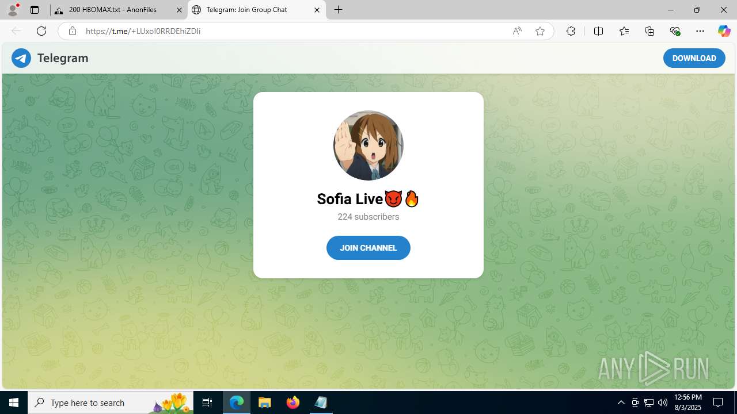Open the tab actions menu icon

click(35, 10)
